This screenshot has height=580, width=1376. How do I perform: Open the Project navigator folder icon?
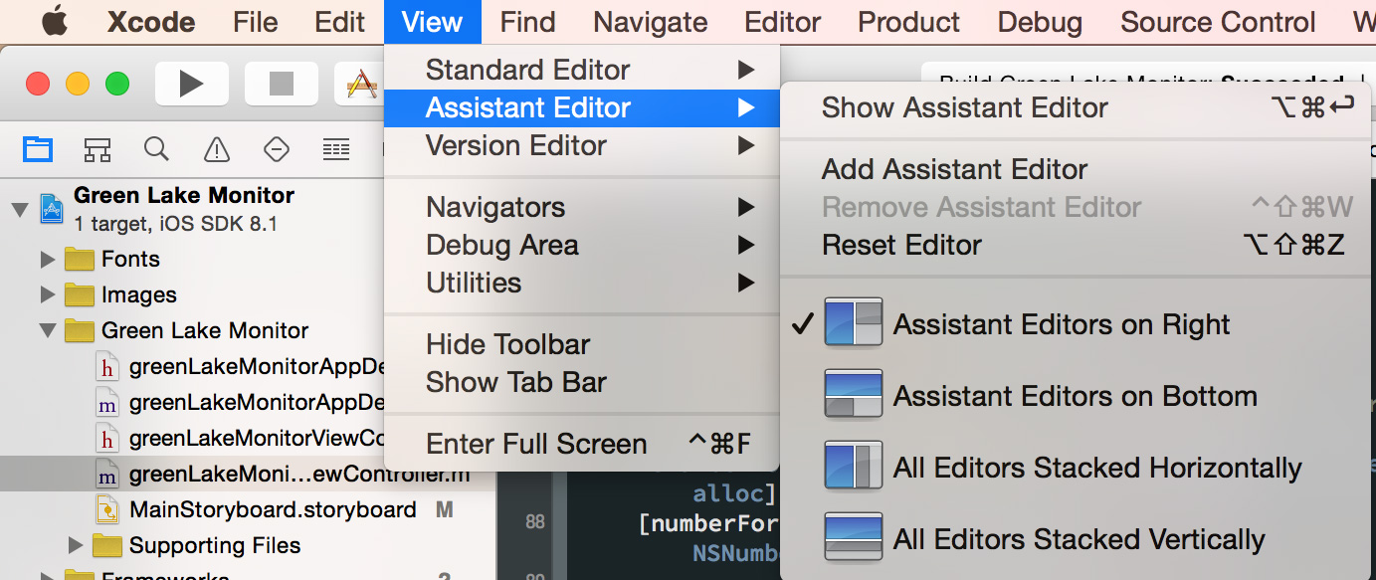tap(38, 149)
